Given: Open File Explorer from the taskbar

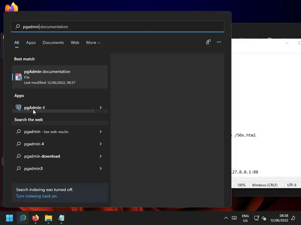Looking at the screenshot, I should pyautogui.click(x=49, y=218).
